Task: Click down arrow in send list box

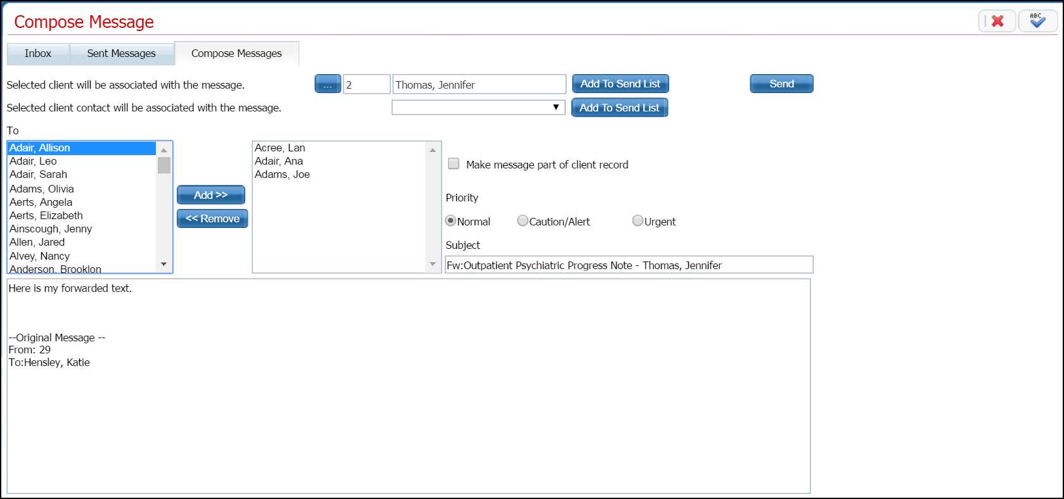Action: 433,264
